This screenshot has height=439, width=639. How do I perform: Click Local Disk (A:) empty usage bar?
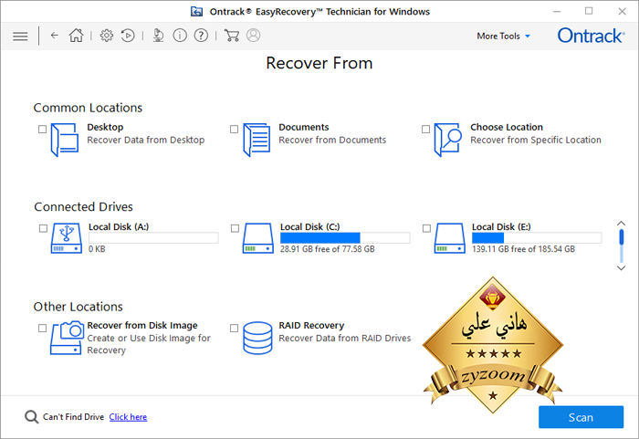(153, 237)
